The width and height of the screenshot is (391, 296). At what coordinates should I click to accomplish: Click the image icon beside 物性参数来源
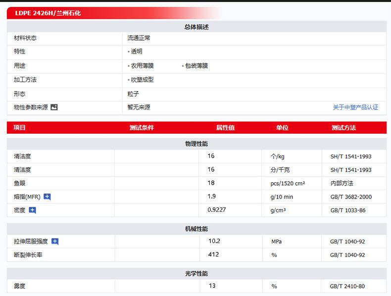pos(54,107)
